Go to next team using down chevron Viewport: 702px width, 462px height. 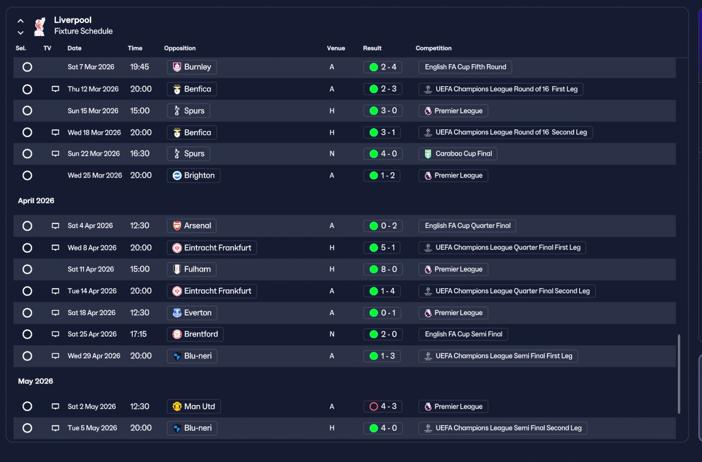tap(20, 32)
